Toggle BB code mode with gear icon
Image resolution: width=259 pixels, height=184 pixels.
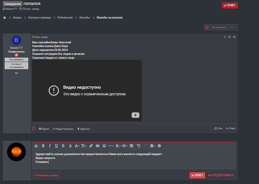tap(159, 146)
